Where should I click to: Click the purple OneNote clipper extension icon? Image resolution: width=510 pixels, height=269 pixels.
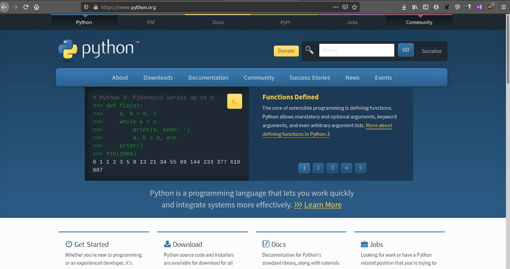click(x=479, y=7)
